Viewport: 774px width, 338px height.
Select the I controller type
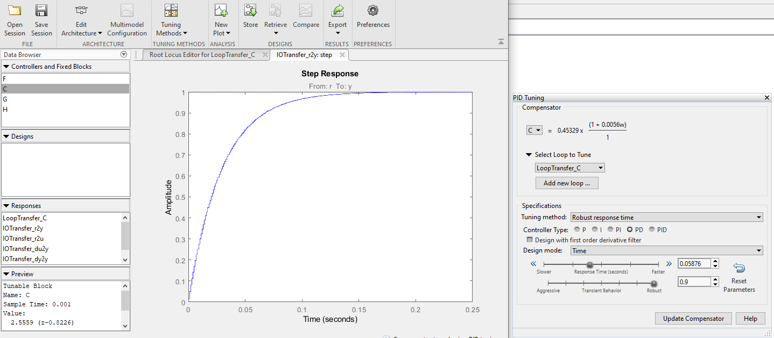(x=594, y=229)
